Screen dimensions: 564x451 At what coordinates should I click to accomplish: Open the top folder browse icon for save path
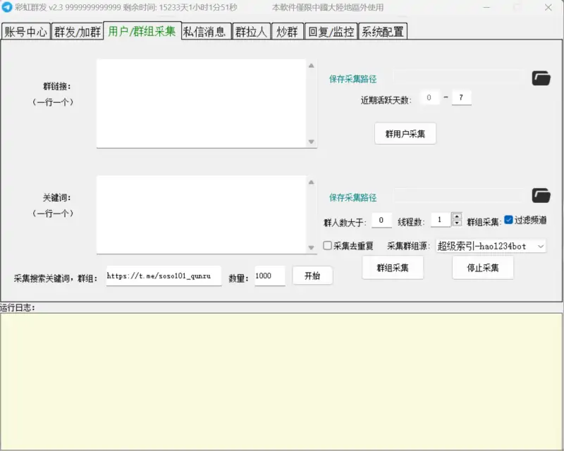click(541, 79)
